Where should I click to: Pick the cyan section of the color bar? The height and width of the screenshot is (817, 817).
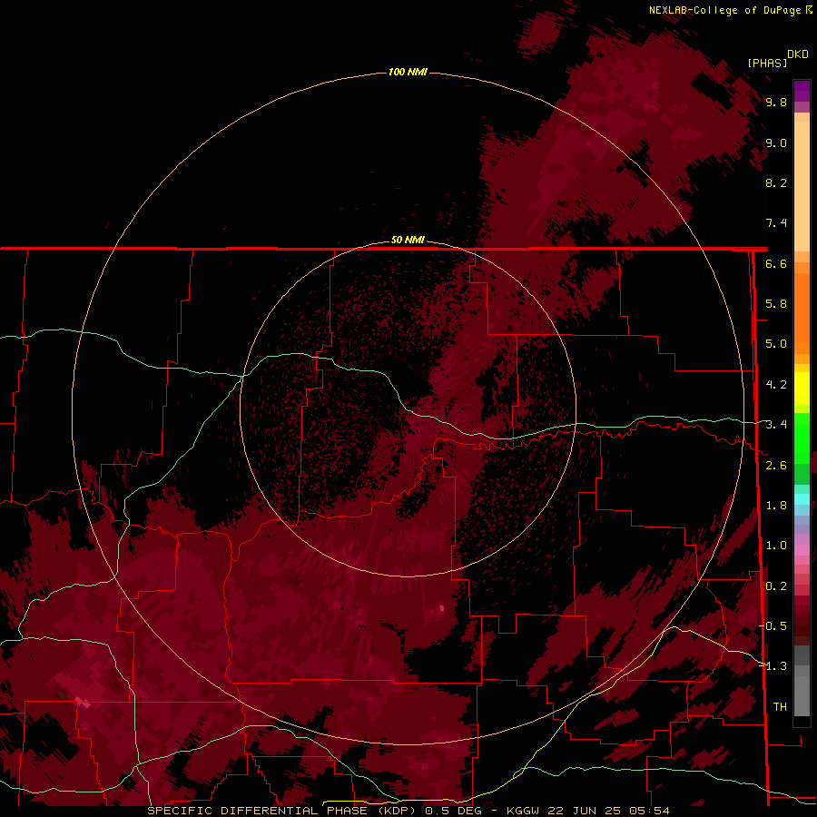click(802, 499)
